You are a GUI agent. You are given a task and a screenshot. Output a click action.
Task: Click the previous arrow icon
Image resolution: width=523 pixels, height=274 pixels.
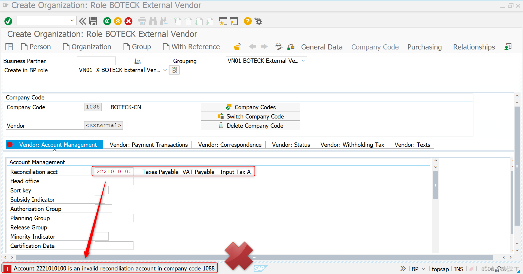click(253, 47)
